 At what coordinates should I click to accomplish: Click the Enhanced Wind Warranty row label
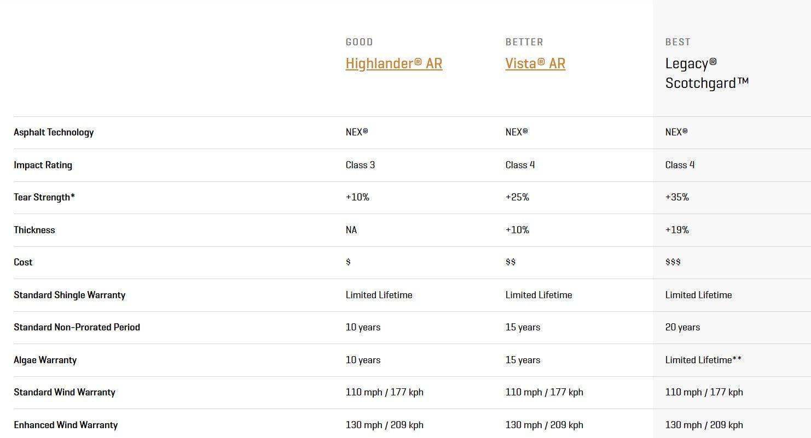pos(66,425)
